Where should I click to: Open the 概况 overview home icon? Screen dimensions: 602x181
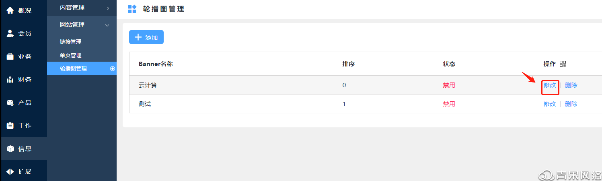[x=10, y=10]
